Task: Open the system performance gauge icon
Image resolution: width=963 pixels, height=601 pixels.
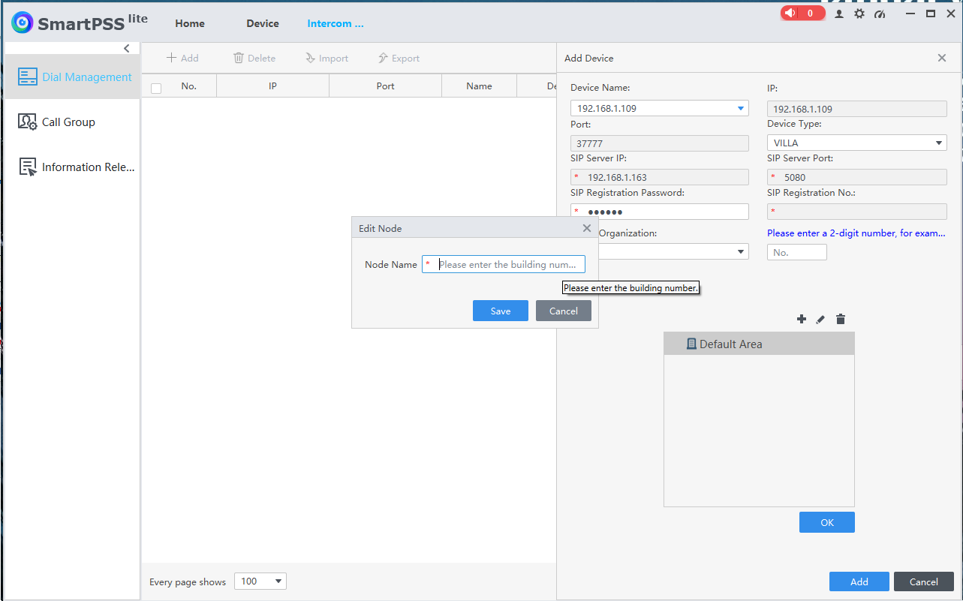Action: [x=880, y=14]
